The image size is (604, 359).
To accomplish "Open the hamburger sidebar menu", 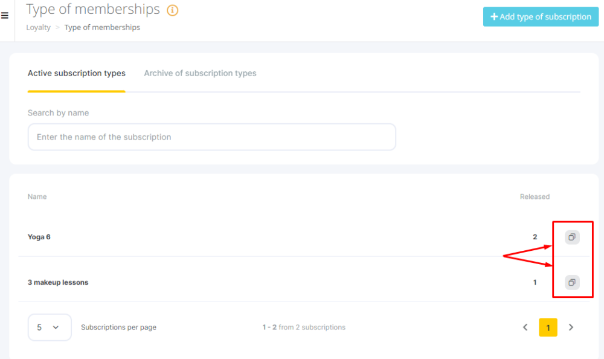I will tap(5, 16).
